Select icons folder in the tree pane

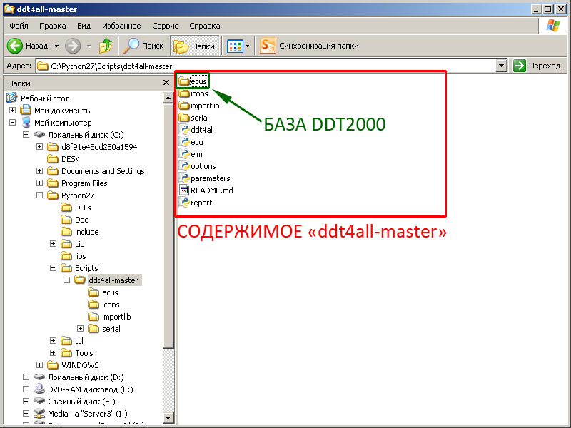pyautogui.click(x=104, y=305)
